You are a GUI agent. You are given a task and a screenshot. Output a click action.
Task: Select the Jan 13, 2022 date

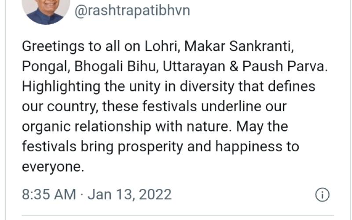(129, 194)
